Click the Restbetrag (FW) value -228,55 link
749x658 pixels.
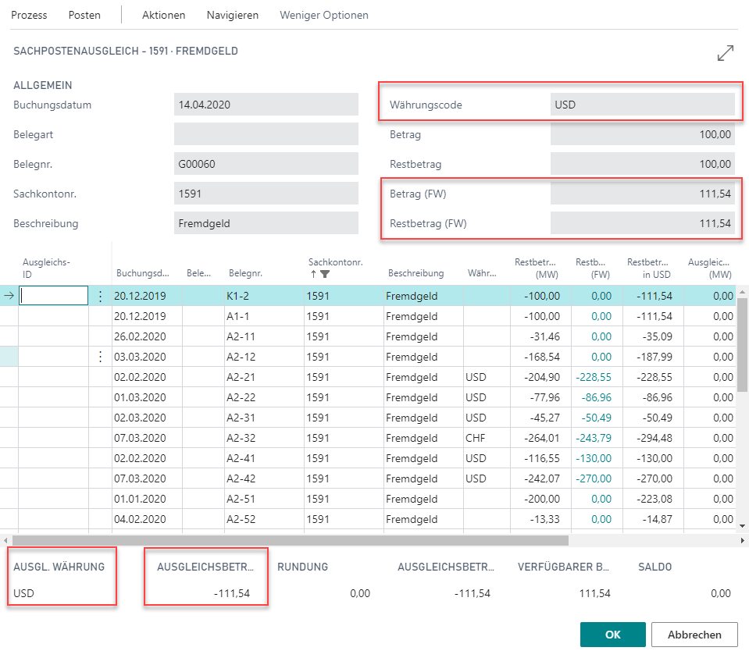point(594,377)
